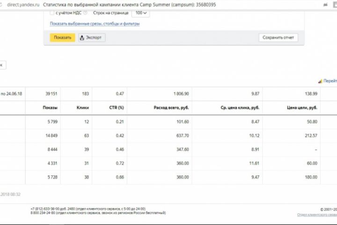Click impressions cell 5 728

pyautogui.click(x=52, y=177)
